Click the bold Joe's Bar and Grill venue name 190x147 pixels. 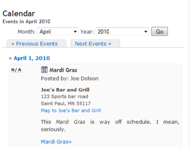pos(65,90)
